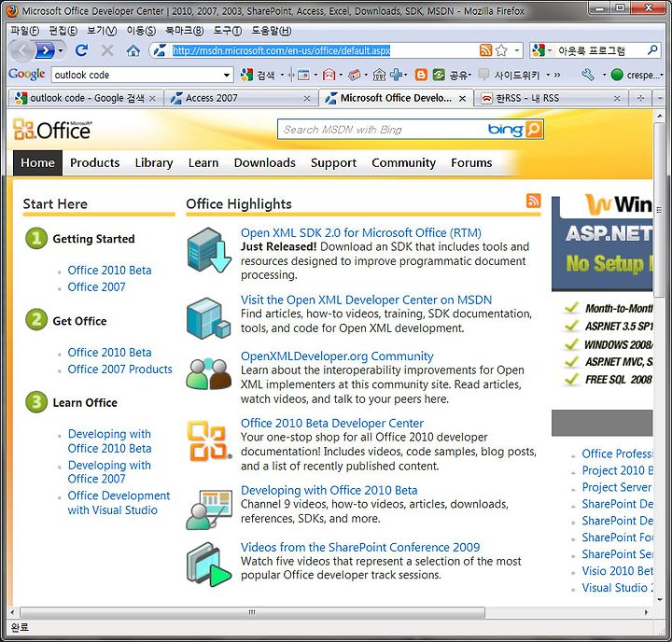Go back with the browser back arrow
672x642 pixels.
(x=21, y=51)
